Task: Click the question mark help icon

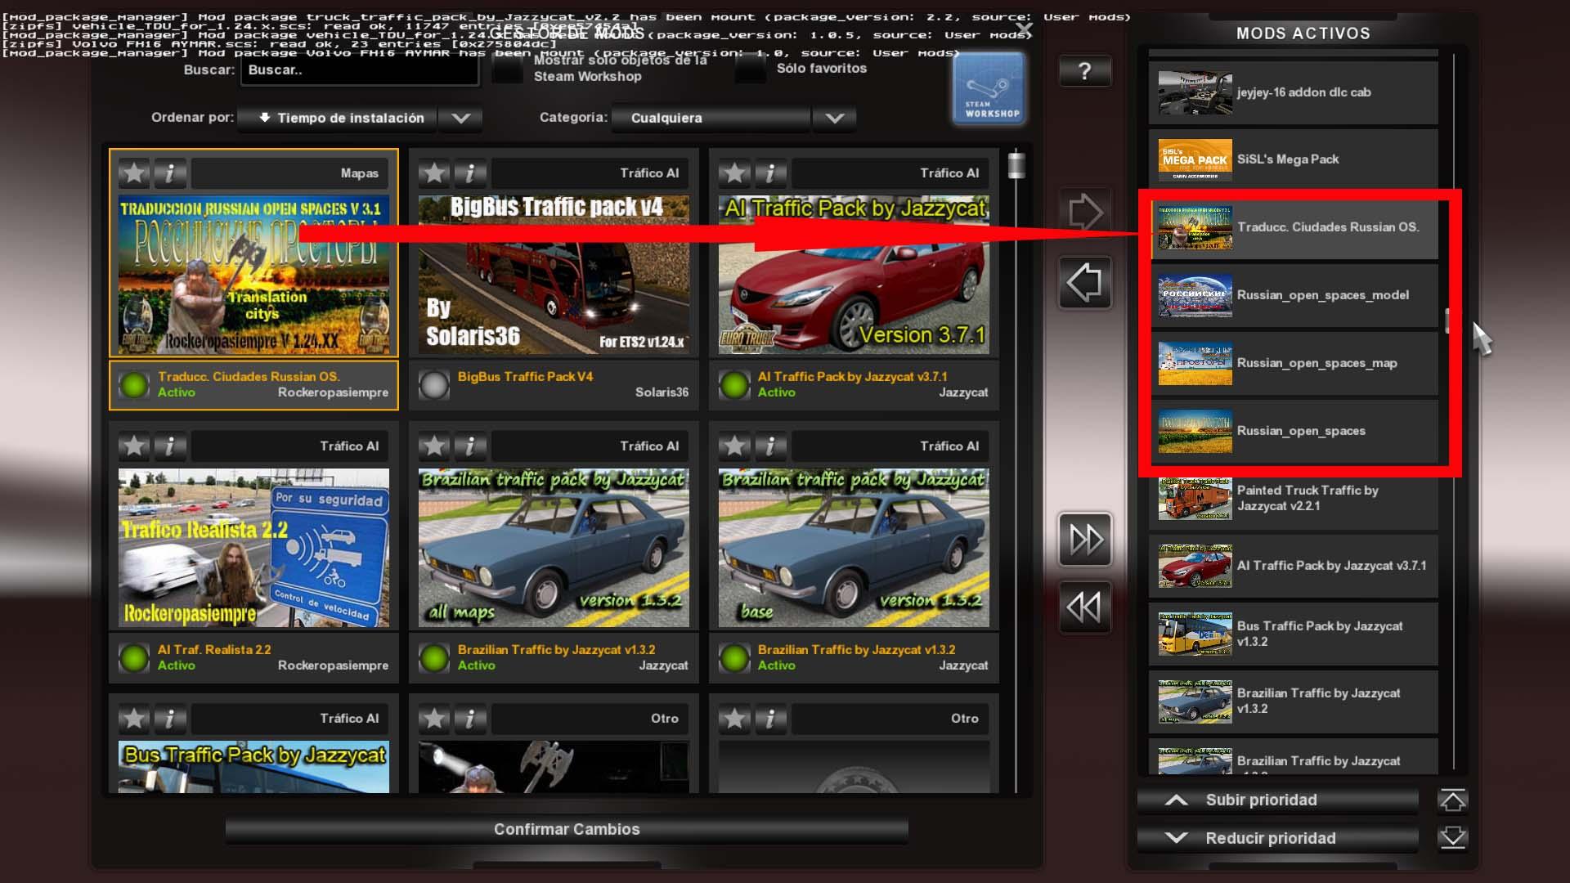Action: click(1084, 71)
